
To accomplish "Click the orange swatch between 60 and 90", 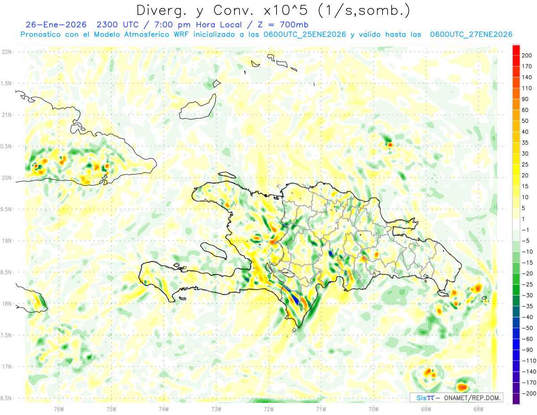I will click(x=516, y=104).
